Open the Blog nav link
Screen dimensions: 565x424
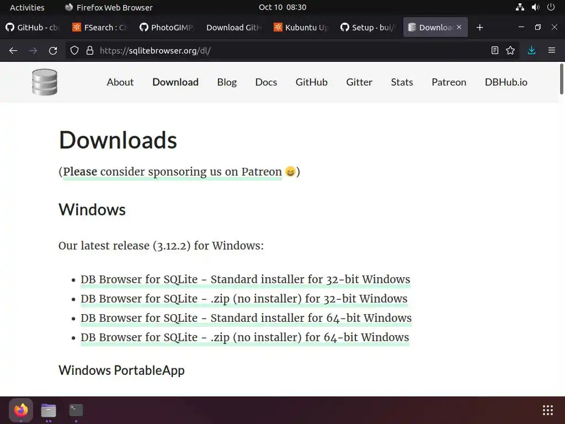click(227, 82)
